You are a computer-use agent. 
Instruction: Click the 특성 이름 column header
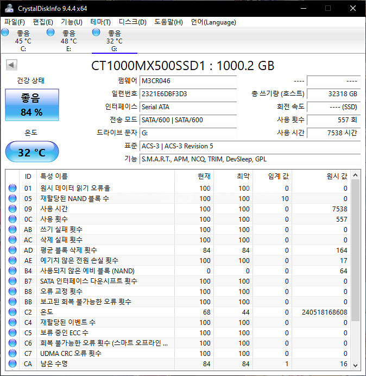tap(105, 177)
